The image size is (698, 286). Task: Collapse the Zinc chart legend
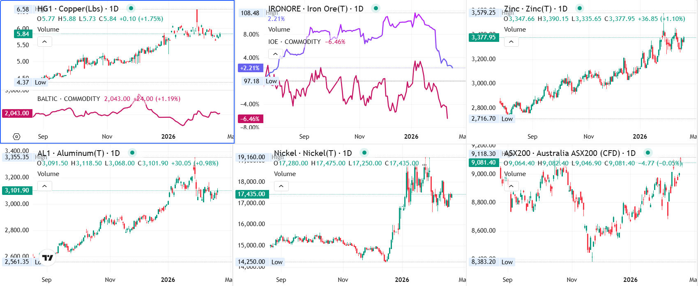511,42
